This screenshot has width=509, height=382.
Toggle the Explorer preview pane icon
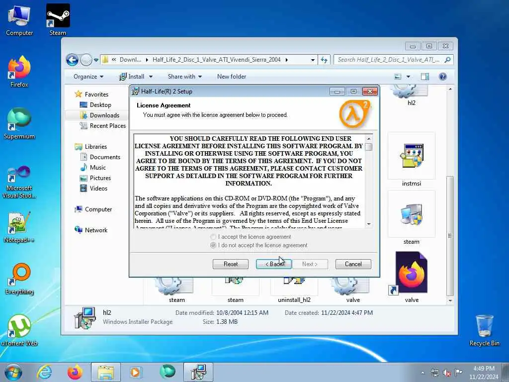coord(425,77)
